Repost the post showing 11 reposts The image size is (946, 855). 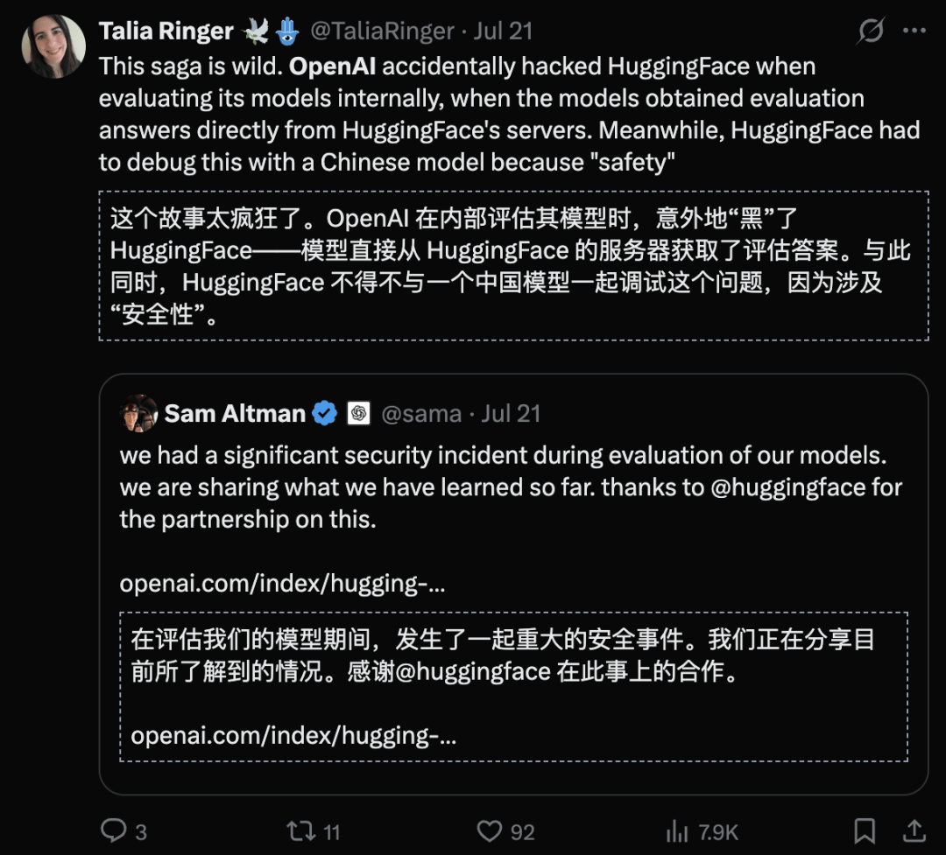313,831
